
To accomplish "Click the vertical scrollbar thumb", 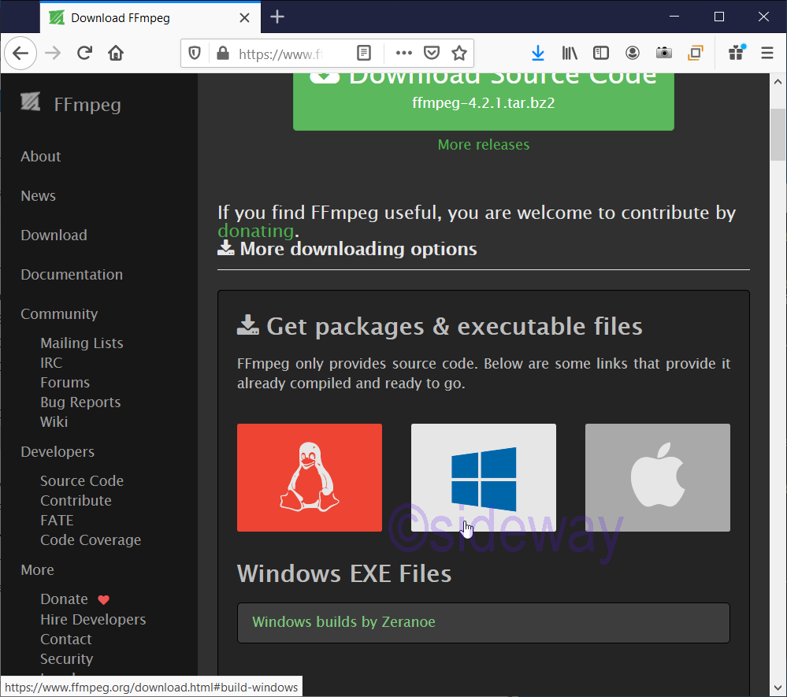I will [x=778, y=135].
